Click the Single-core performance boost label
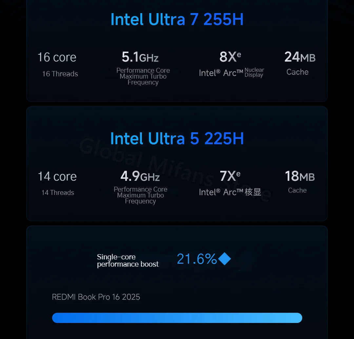Viewport: 354px width, 339px height. click(x=128, y=260)
